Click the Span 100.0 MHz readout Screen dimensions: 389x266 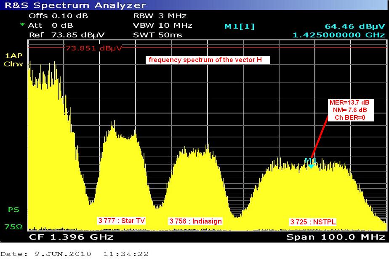pyautogui.click(x=336, y=237)
